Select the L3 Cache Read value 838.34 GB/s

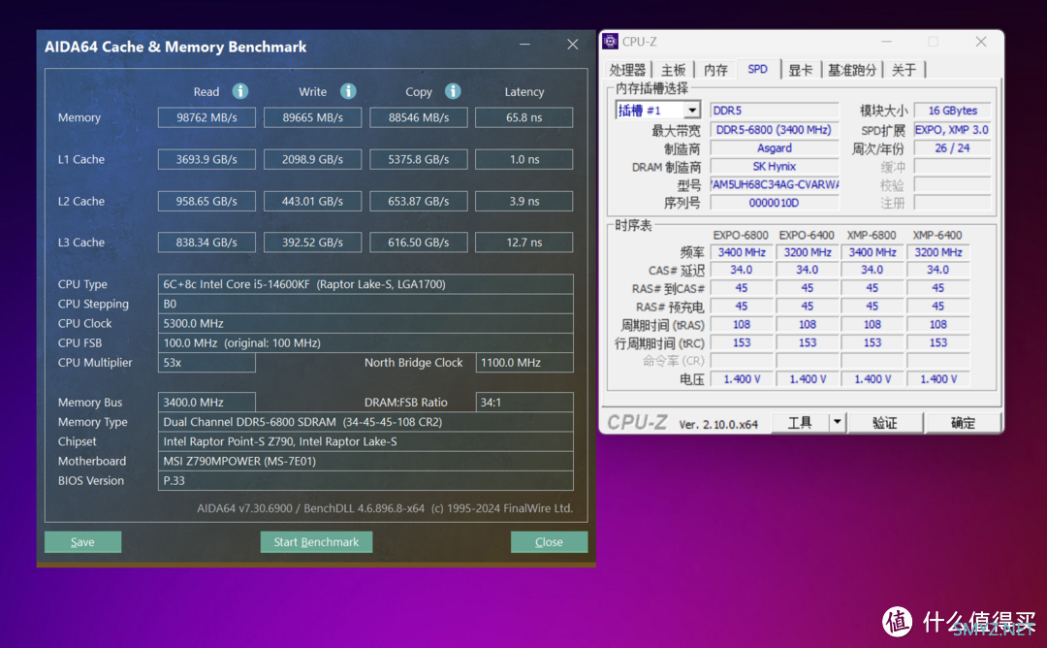click(206, 243)
